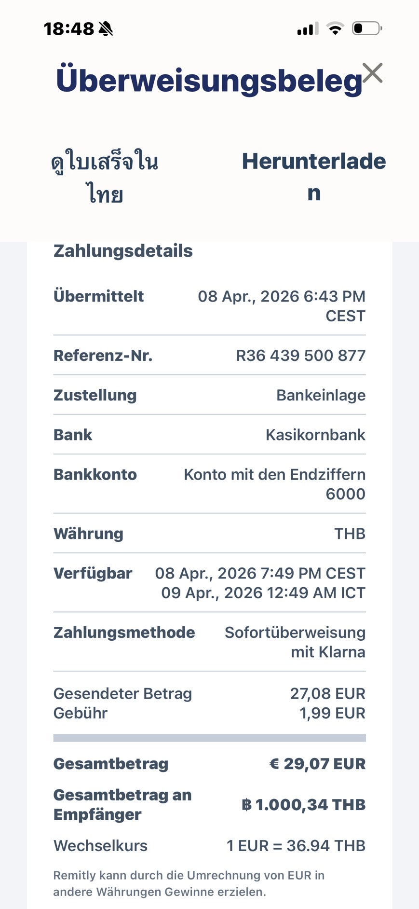Tap the Wi-Fi status icon

click(335, 28)
